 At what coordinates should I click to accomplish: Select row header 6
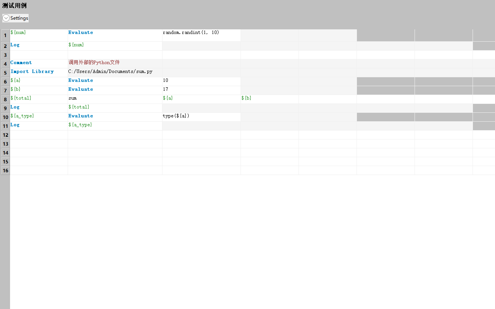tap(5, 81)
